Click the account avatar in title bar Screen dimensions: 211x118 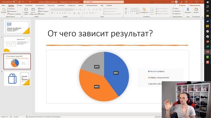(176, 2)
